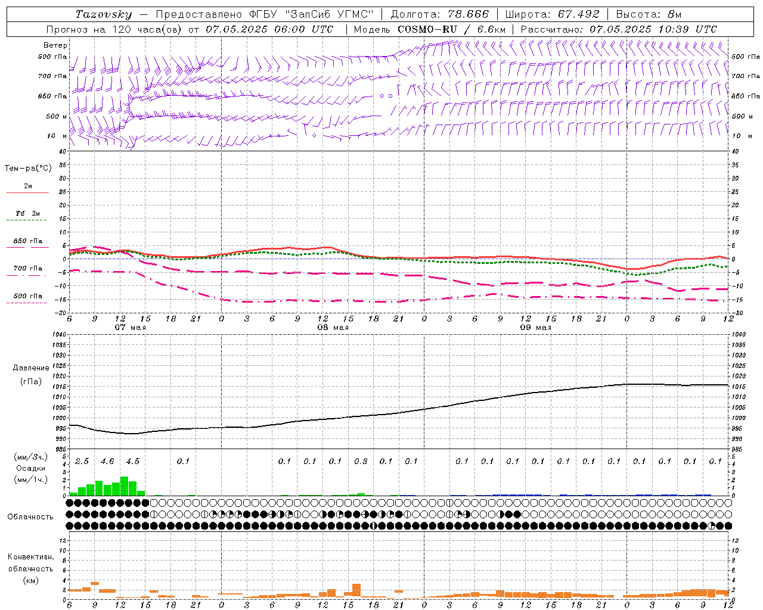This screenshot has width=763, height=610.
Task: Select the forecast start time 07.05.2025 06:00 UTC
Action: [269, 29]
